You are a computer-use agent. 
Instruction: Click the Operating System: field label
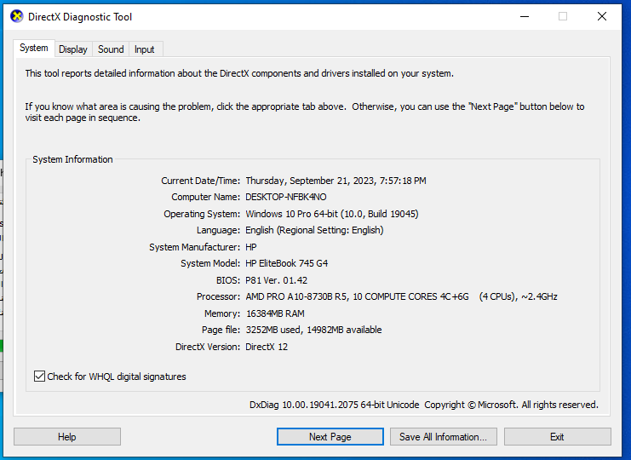click(x=202, y=214)
